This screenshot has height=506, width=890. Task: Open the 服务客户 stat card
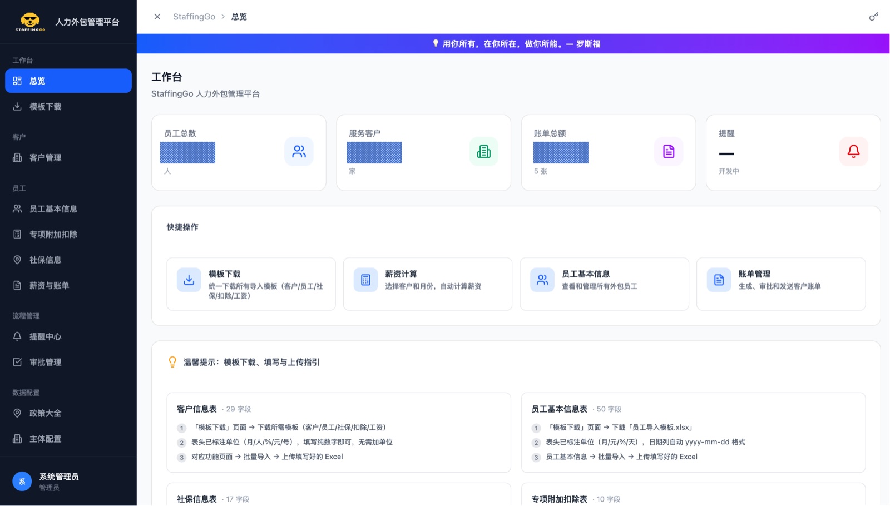424,153
